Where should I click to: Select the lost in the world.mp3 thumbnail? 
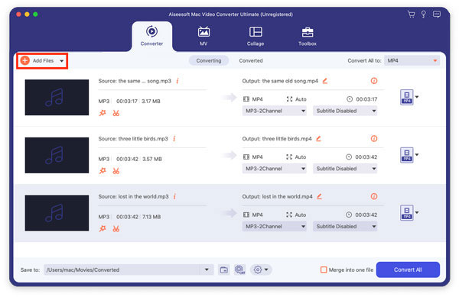(57, 213)
